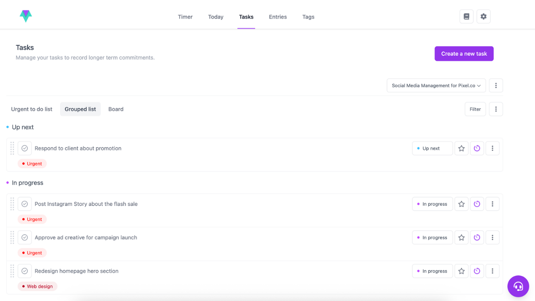The width and height of the screenshot is (535, 301).
Task: Check off Approve ad creative for campaign launch
Action: 25,238
